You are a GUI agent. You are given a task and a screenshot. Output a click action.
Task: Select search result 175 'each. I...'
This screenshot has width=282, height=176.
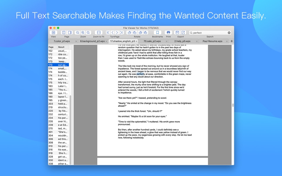click(58, 79)
